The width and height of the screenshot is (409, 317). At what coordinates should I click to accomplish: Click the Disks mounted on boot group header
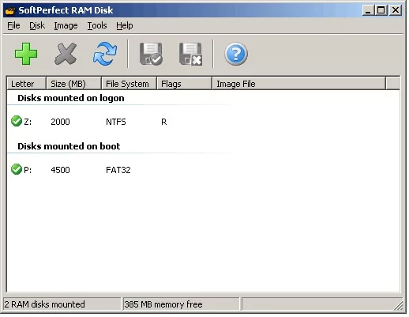tap(69, 146)
